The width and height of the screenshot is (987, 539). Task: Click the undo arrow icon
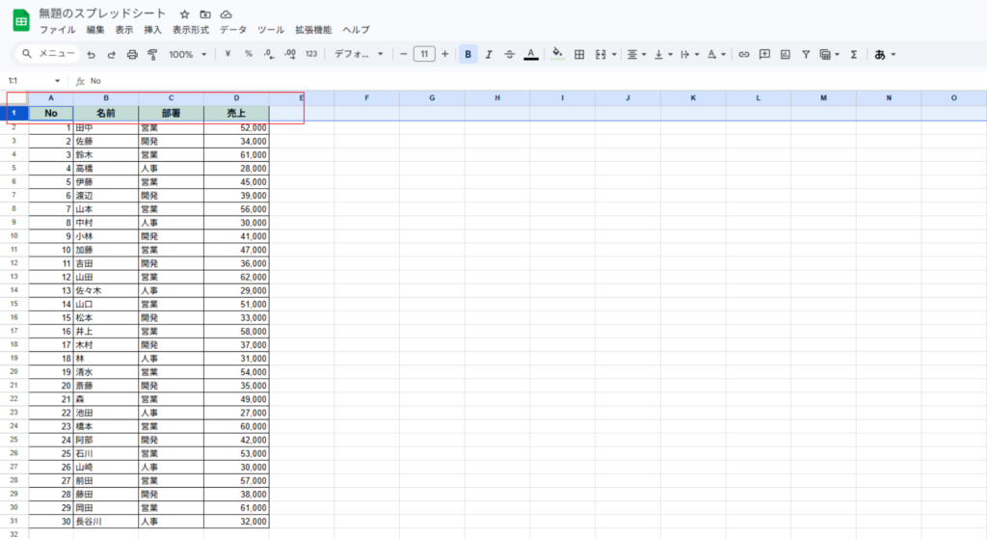coord(92,55)
